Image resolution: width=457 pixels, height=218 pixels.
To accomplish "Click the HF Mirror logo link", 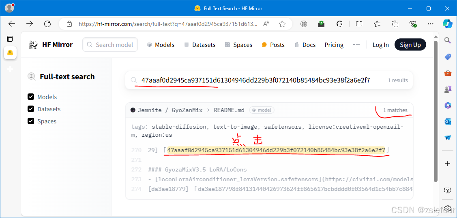I will (51, 45).
